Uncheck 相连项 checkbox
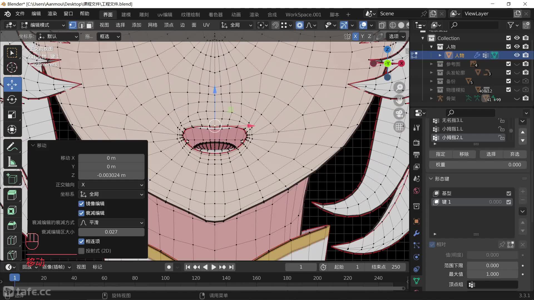Image resolution: width=534 pixels, height=300 pixels. (x=81, y=241)
